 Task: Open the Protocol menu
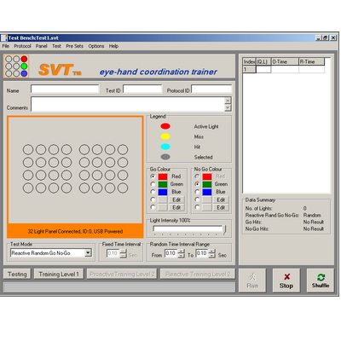click(22, 46)
